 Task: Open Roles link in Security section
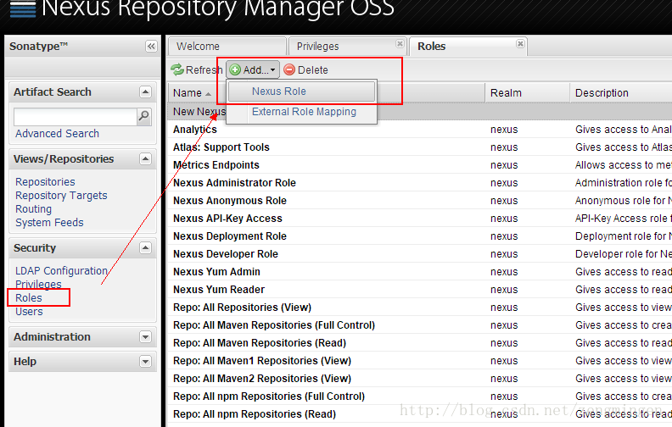(29, 297)
